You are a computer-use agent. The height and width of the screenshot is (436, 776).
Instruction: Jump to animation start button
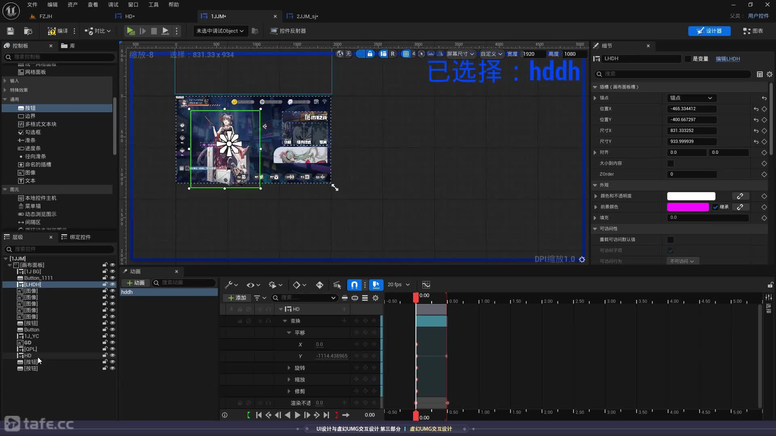(259, 415)
